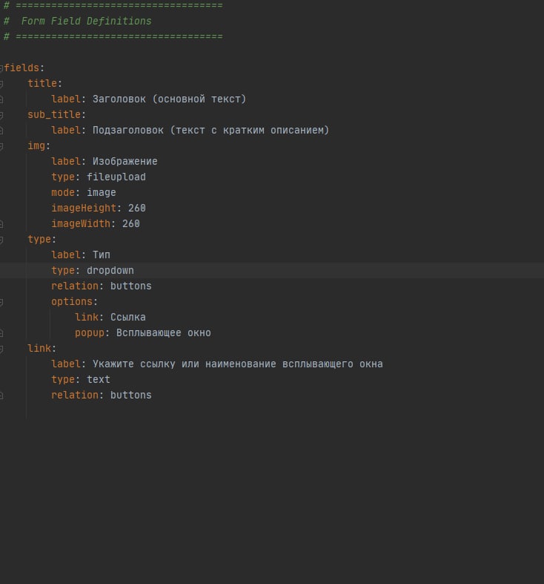This screenshot has height=584, width=544.
Task: Click the value 'Всплывающее окно'
Action: (164, 333)
